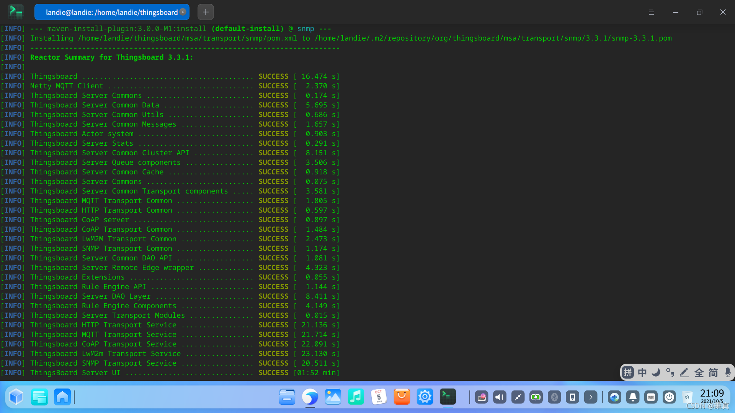The width and height of the screenshot is (735, 413).
Task: Close the thingsboard terminal tab
Action: 183,12
